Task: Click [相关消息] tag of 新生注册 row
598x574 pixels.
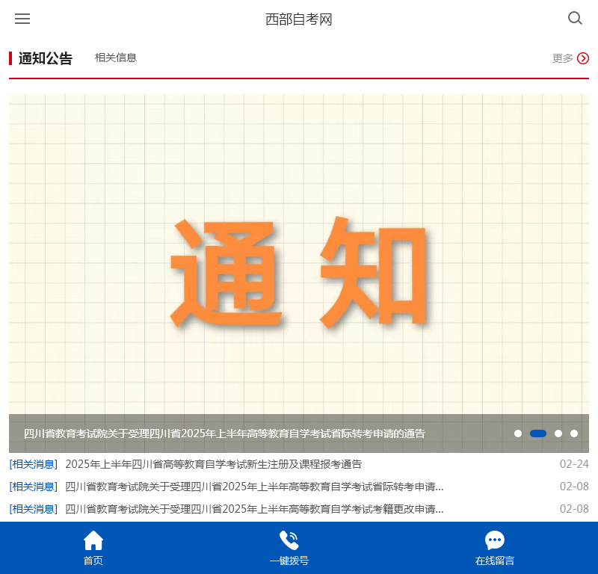Action: tap(34, 464)
